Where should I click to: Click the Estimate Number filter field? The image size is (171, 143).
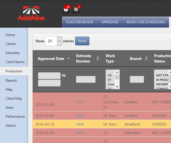coord(86,79)
